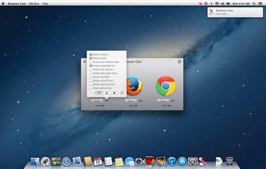Click the Chrome browser icon
The width and height of the screenshot is (266, 169).
[165, 86]
